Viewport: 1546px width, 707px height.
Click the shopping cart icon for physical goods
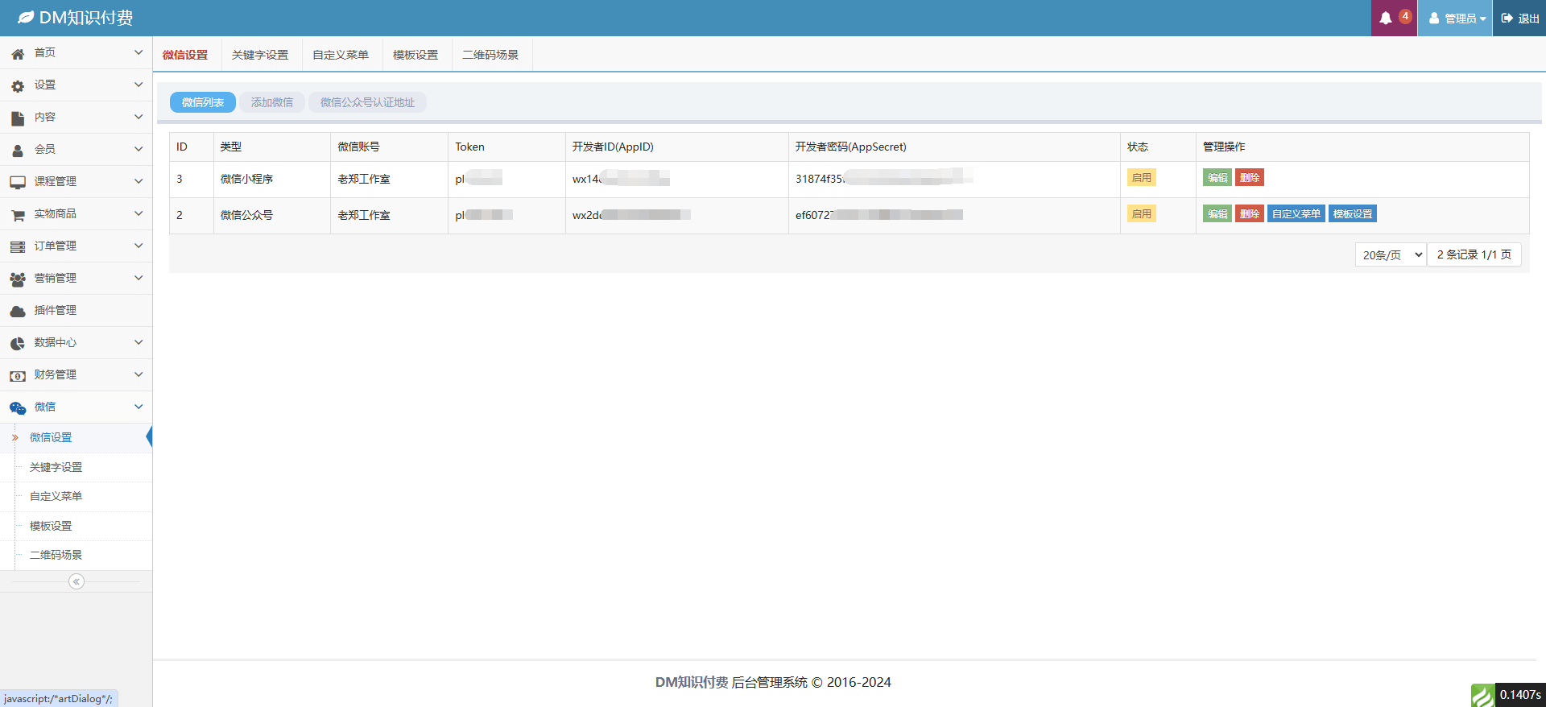pos(18,215)
